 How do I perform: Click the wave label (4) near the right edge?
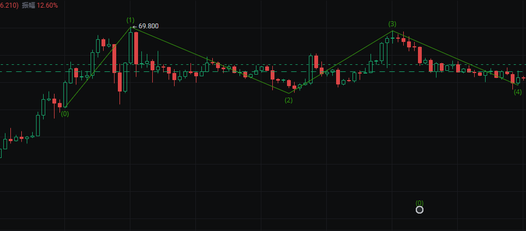pyautogui.click(x=518, y=92)
